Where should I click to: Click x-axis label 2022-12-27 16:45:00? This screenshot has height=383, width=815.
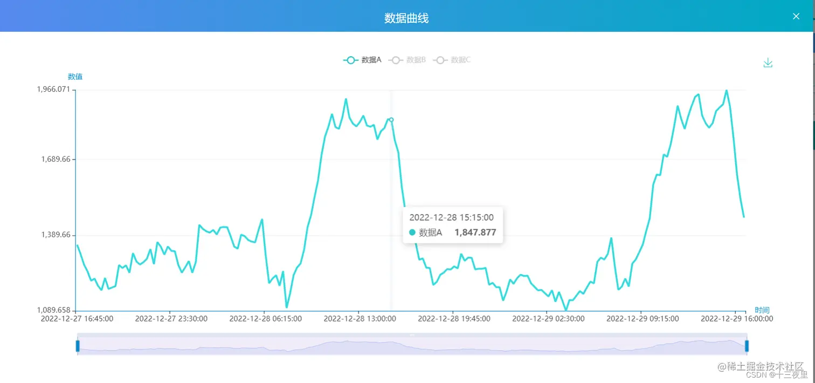click(x=77, y=319)
